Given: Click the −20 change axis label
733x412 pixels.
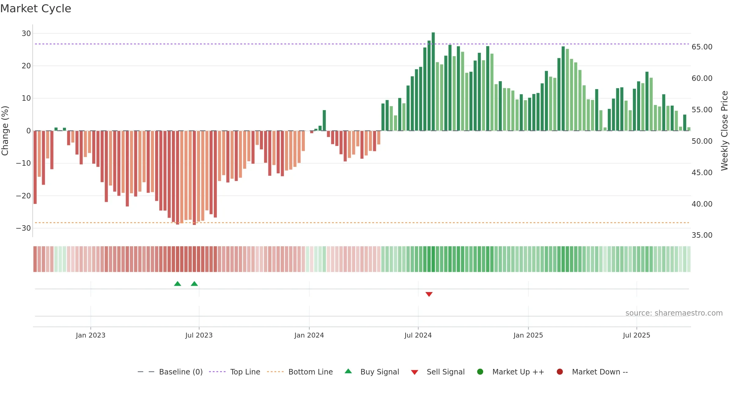Looking at the screenshot, I should (24, 196).
